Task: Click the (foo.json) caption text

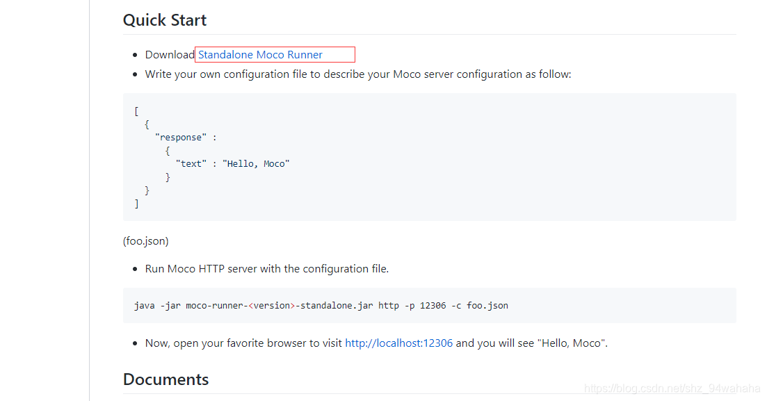Action: click(146, 241)
